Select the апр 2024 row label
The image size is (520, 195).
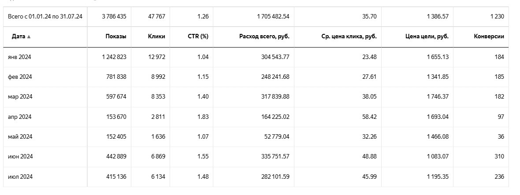pyautogui.click(x=19, y=117)
